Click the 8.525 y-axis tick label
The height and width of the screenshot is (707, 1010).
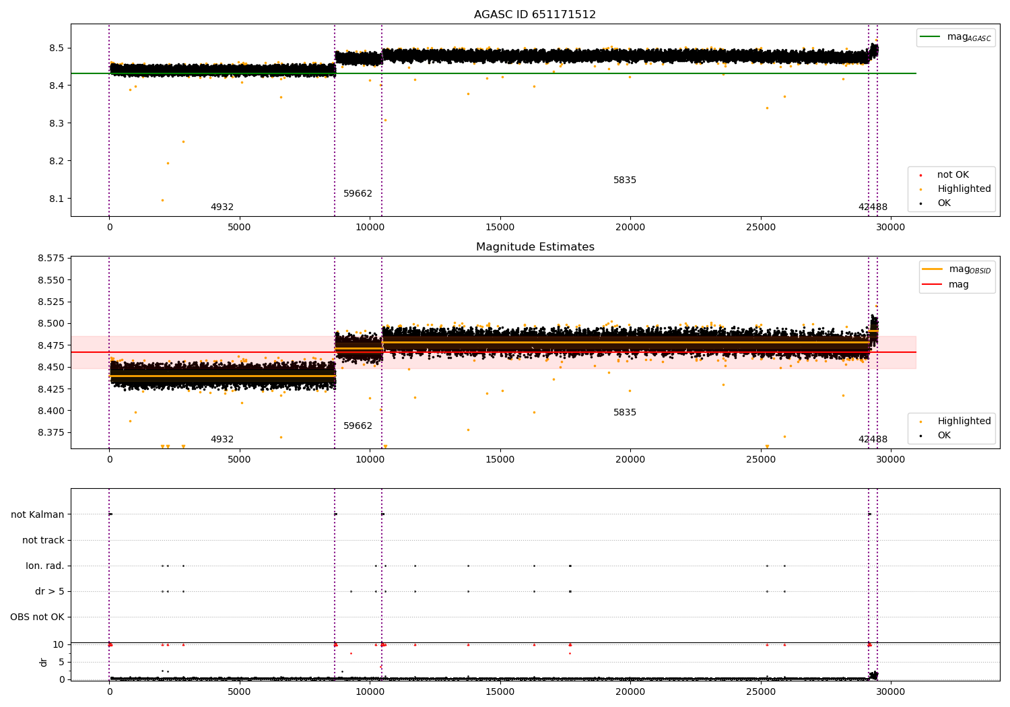tap(52, 302)
